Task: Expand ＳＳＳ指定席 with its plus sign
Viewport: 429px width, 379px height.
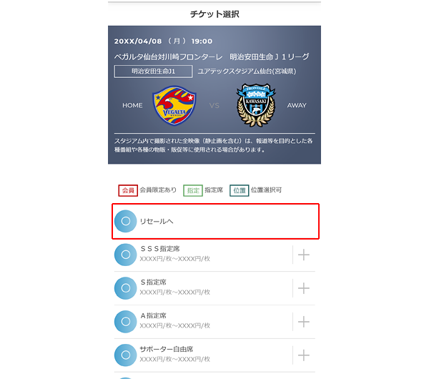Action: 304,255
